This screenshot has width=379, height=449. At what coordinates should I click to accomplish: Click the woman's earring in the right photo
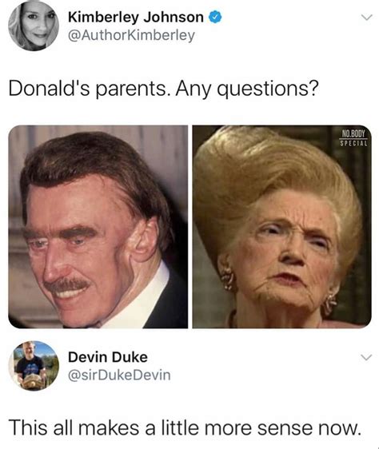(x=227, y=277)
